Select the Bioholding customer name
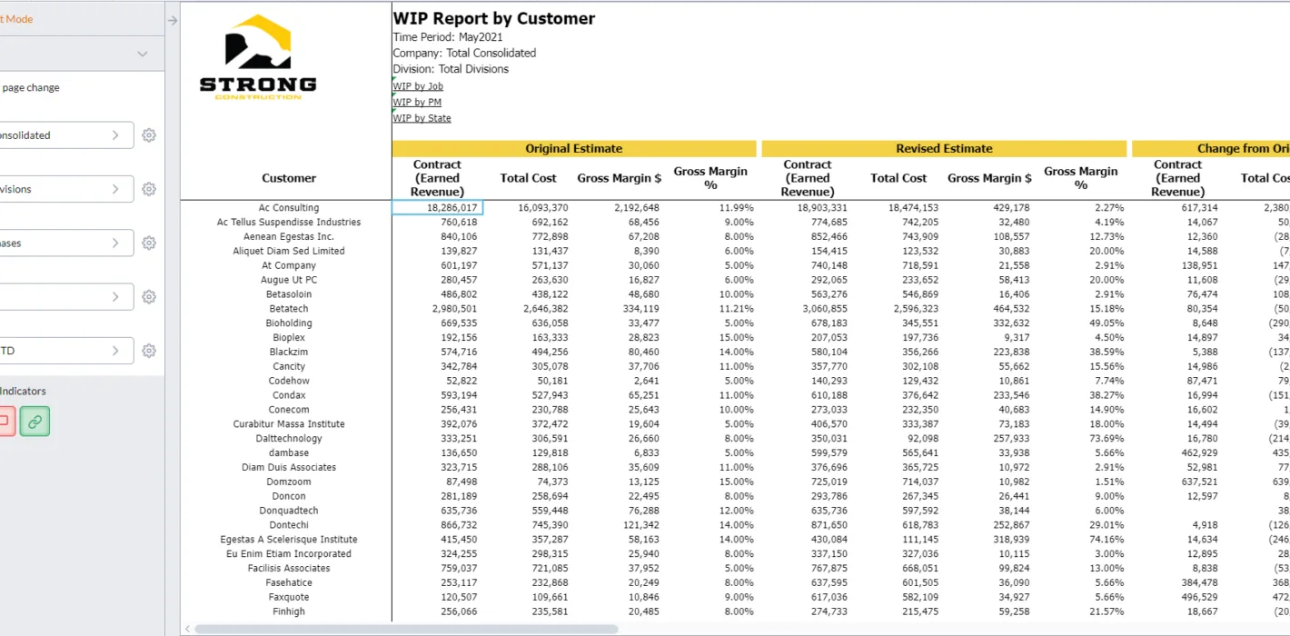This screenshot has height=636, width=1290. [x=289, y=323]
